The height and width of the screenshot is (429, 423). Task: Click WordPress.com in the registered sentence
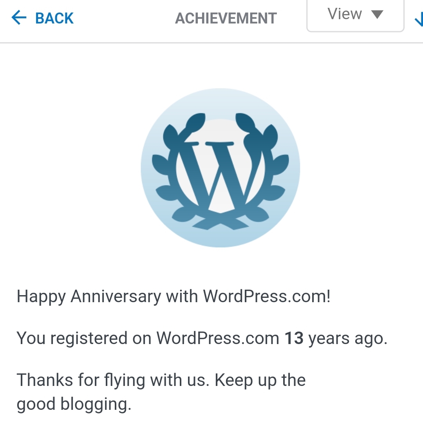tap(218, 338)
